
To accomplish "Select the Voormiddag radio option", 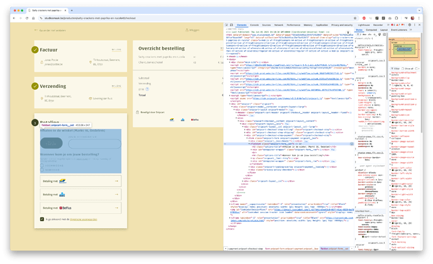I will point(42,166).
